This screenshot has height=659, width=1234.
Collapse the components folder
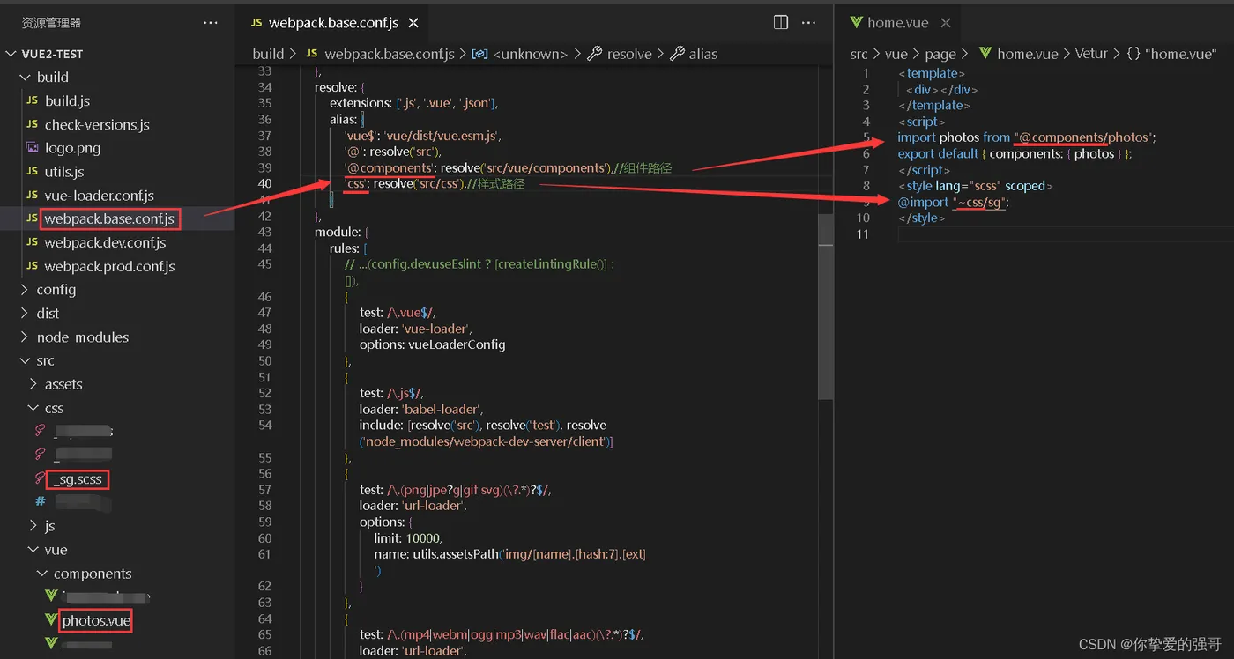[92, 574]
